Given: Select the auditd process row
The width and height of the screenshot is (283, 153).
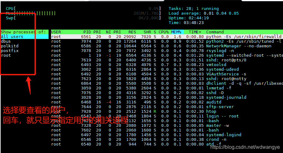Looking at the screenshot, I should click(167, 102).
